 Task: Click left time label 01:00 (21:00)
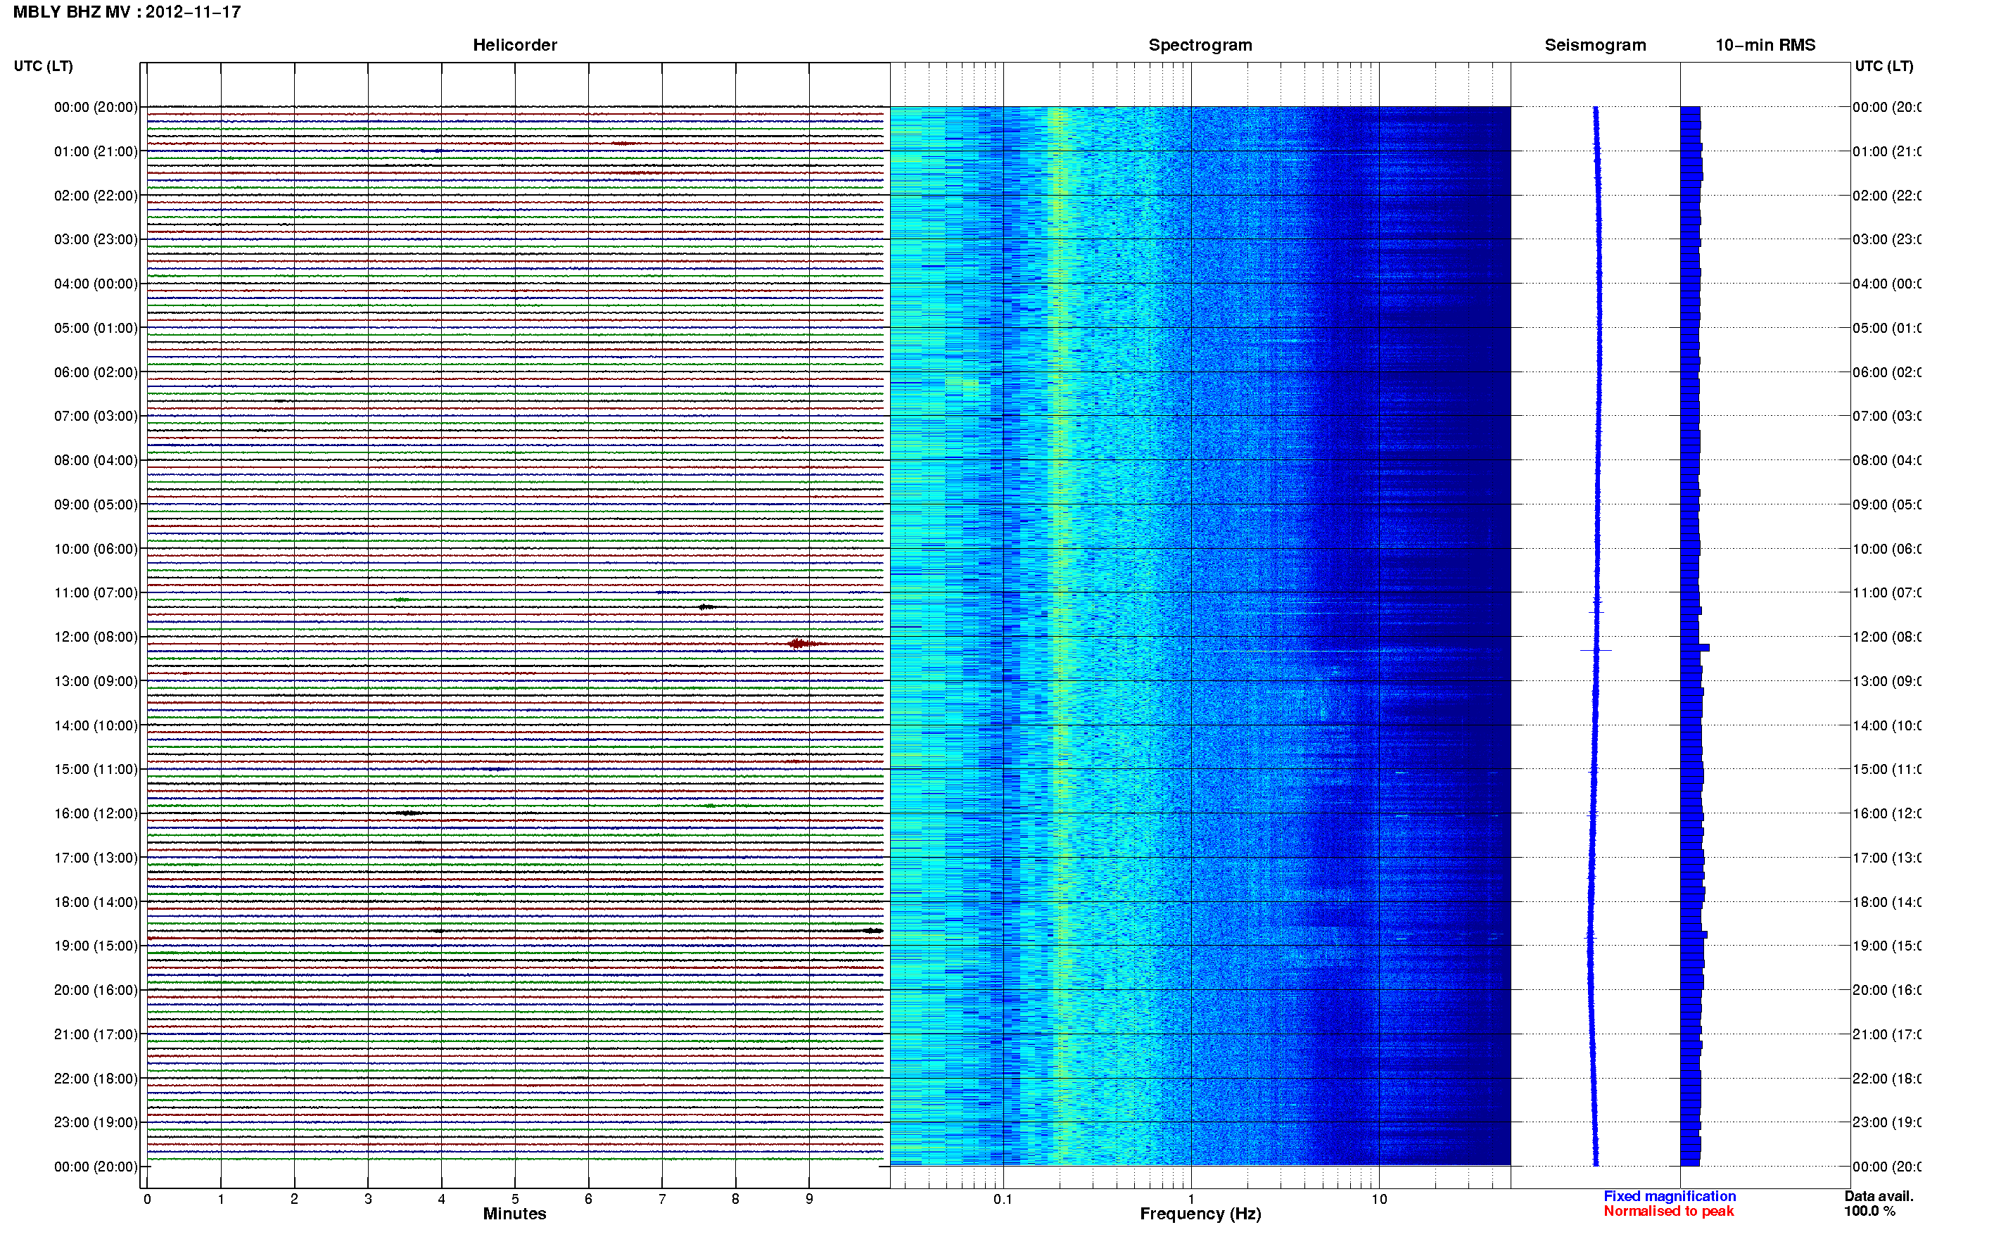click(x=96, y=151)
